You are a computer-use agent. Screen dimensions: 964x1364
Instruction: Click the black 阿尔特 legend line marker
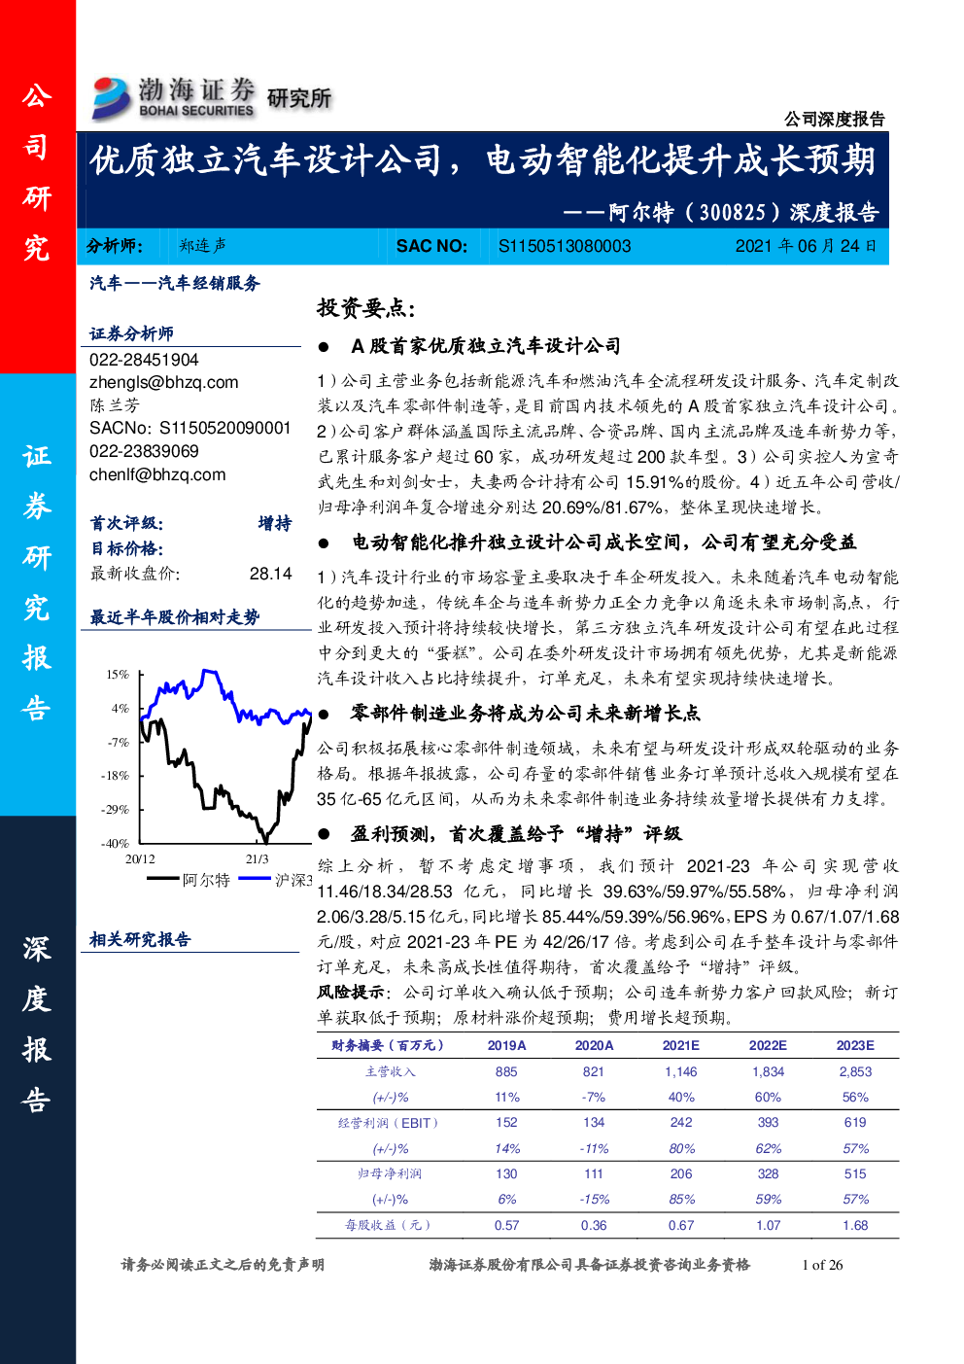click(162, 879)
